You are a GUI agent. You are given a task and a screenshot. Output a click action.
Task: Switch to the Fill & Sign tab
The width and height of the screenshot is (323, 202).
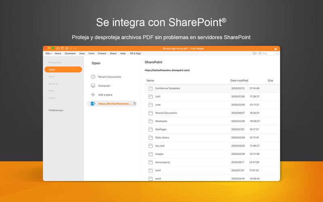(x=135, y=53)
